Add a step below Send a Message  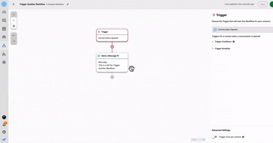tap(112, 77)
